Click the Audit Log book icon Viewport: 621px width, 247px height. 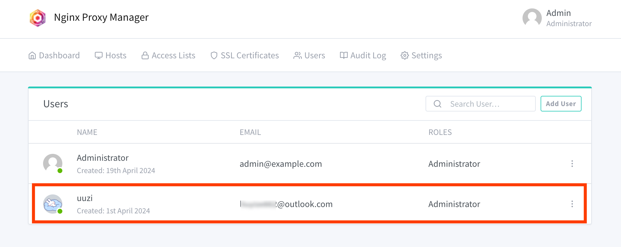[344, 55]
